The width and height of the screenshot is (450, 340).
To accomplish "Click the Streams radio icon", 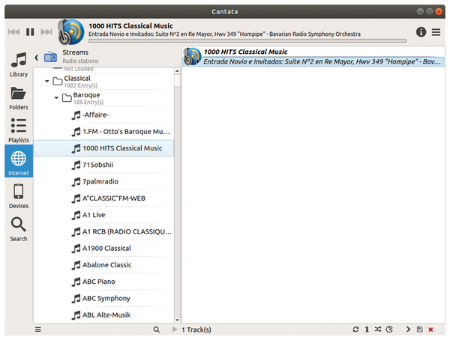I will click(50, 57).
